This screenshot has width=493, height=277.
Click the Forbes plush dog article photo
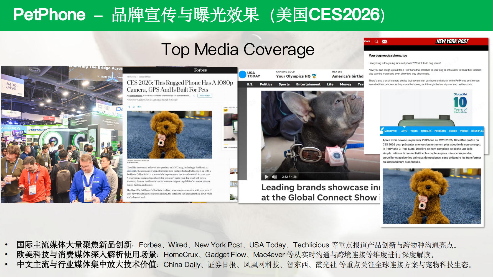pyautogui.click(x=169, y=135)
